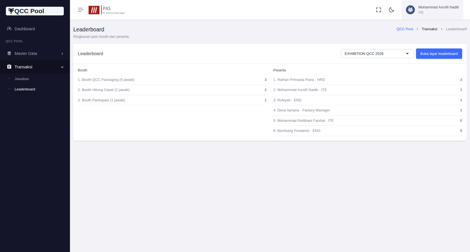Click the Transaksi clipboard icon
The image size is (470, 252).
tap(9, 67)
